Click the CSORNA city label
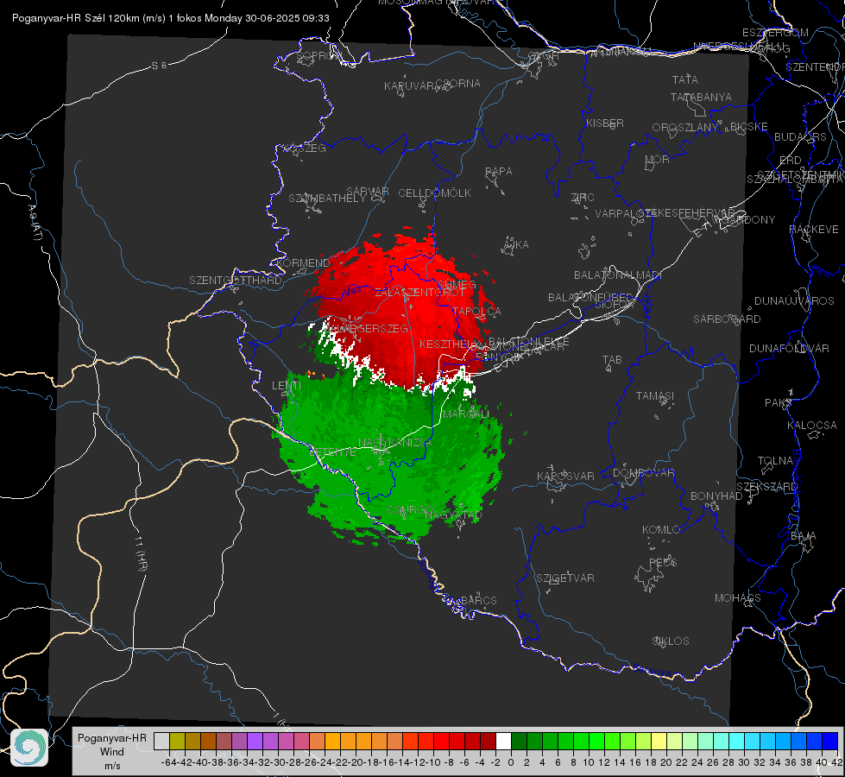The height and width of the screenshot is (777, 845). click(458, 84)
